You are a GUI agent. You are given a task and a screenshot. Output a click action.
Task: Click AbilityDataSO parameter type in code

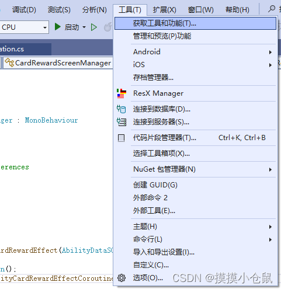tap(88, 250)
